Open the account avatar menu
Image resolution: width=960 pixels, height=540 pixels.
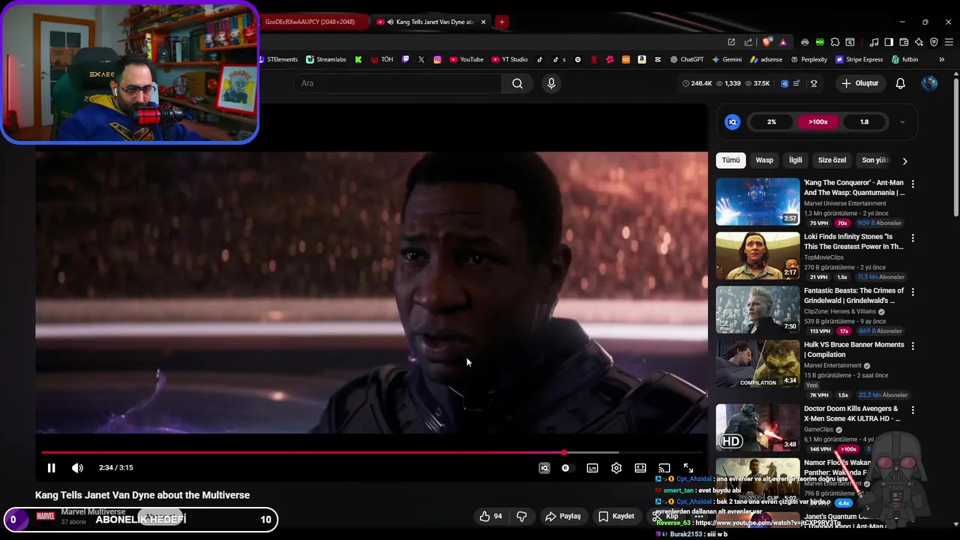click(929, 83)
